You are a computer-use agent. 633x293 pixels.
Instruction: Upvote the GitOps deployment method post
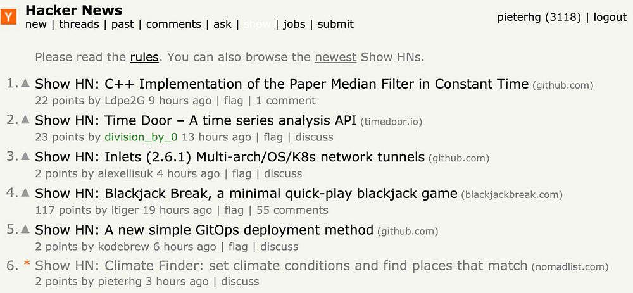(26, 229)
